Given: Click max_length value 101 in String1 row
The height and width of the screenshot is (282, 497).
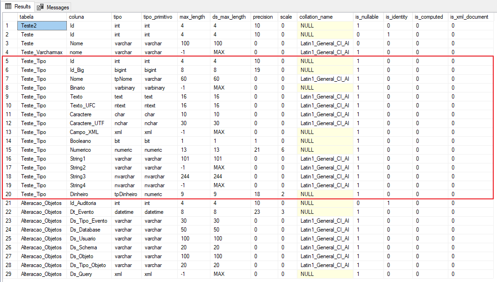Looking at the screenshot, I should click(194, 159).
